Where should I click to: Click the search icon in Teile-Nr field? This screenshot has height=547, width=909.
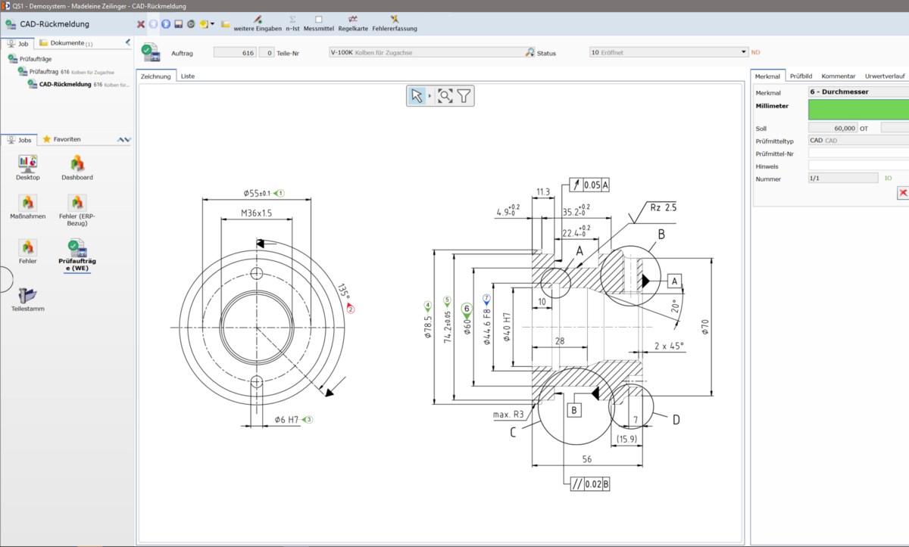point(530,53)
